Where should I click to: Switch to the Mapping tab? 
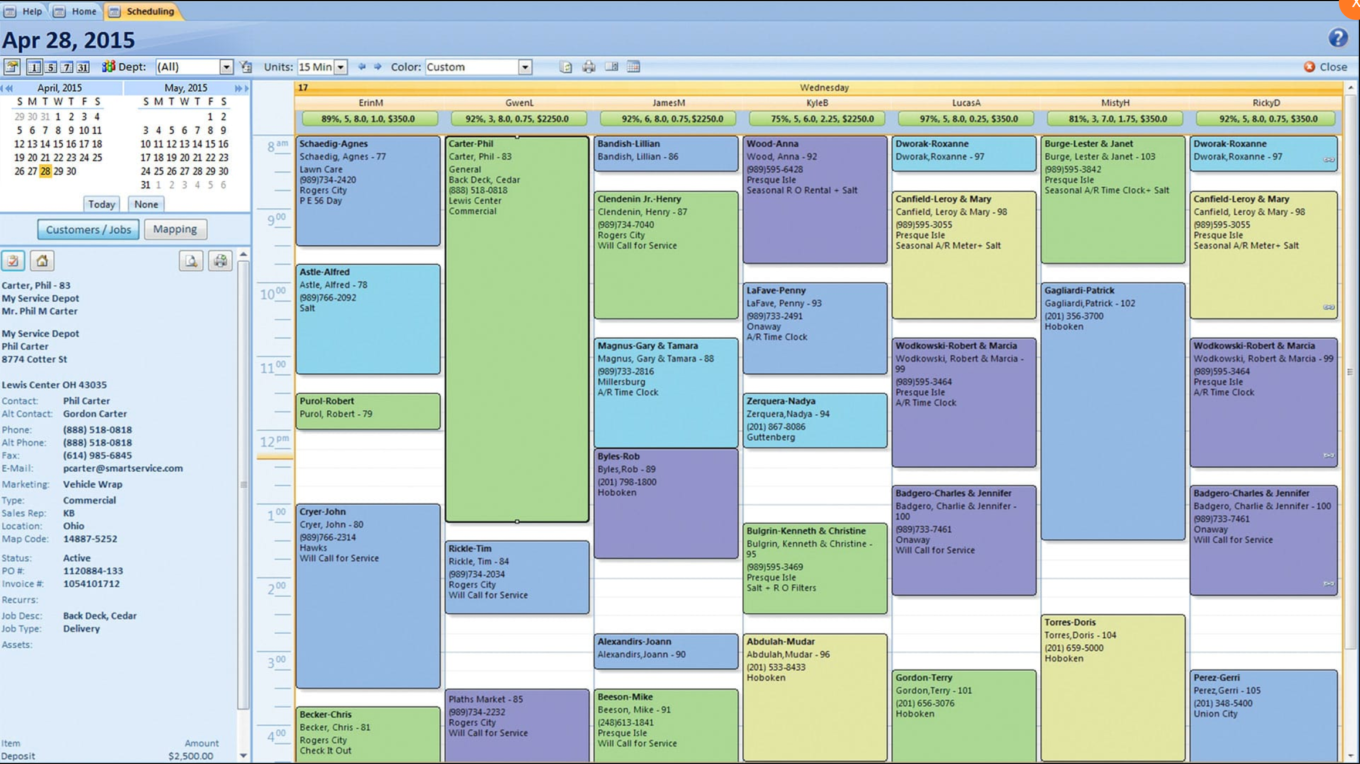coord(175,229)
